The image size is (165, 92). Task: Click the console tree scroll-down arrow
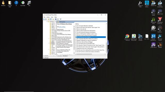(x=55, y=54)
